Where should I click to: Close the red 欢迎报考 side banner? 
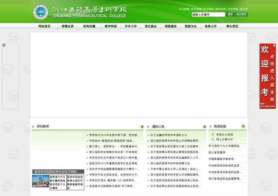point(274,45)
